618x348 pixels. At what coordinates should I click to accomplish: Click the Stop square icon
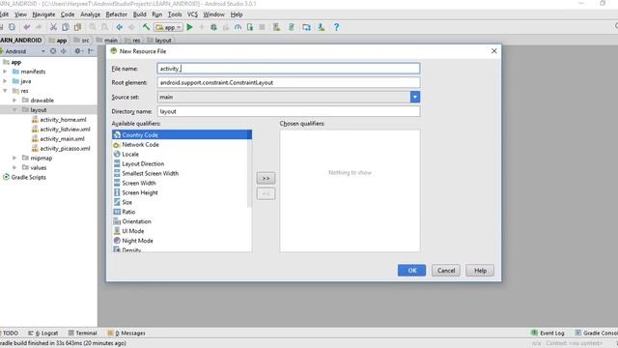coord(262,27)
